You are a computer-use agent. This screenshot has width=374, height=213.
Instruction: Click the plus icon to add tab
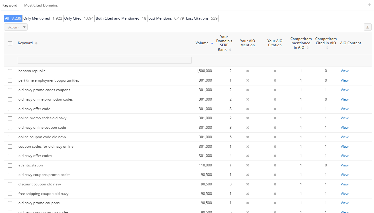369,5
